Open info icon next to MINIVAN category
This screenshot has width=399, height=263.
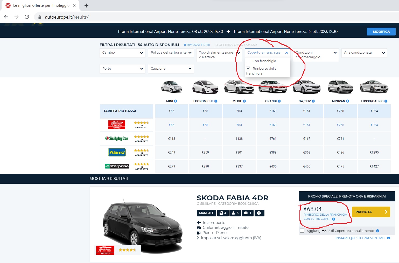[x=348, y=101]
